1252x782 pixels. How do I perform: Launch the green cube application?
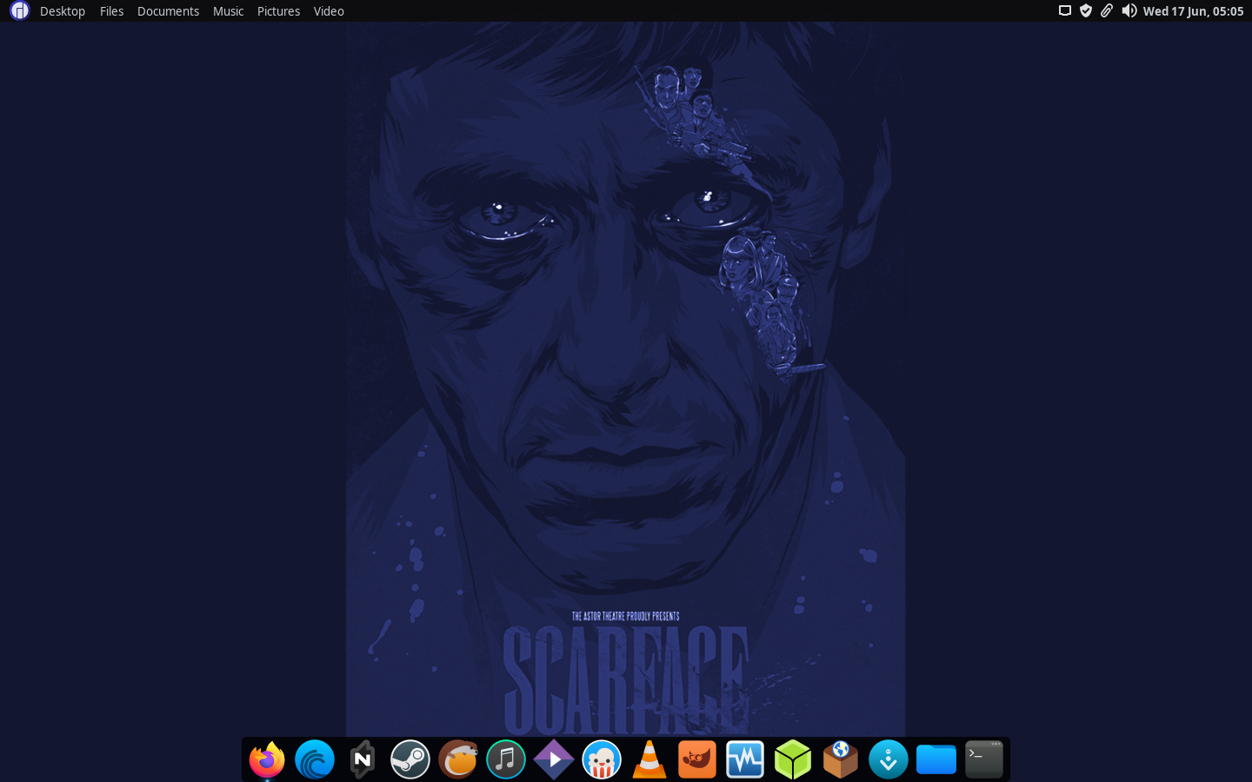(793, 759)
